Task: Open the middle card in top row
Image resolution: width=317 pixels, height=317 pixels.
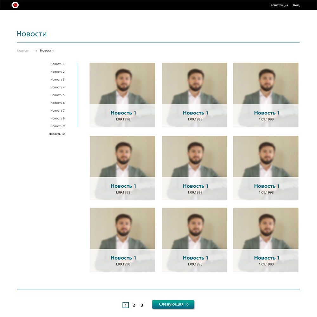Action: pyautogui.click(x=194, y=95)
